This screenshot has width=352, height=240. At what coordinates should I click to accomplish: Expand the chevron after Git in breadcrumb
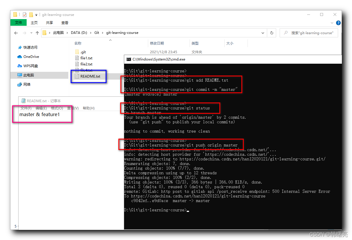click(x=103, y=33)
